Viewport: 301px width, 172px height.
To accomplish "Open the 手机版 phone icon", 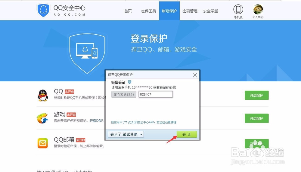I will (x=238, y=9).
